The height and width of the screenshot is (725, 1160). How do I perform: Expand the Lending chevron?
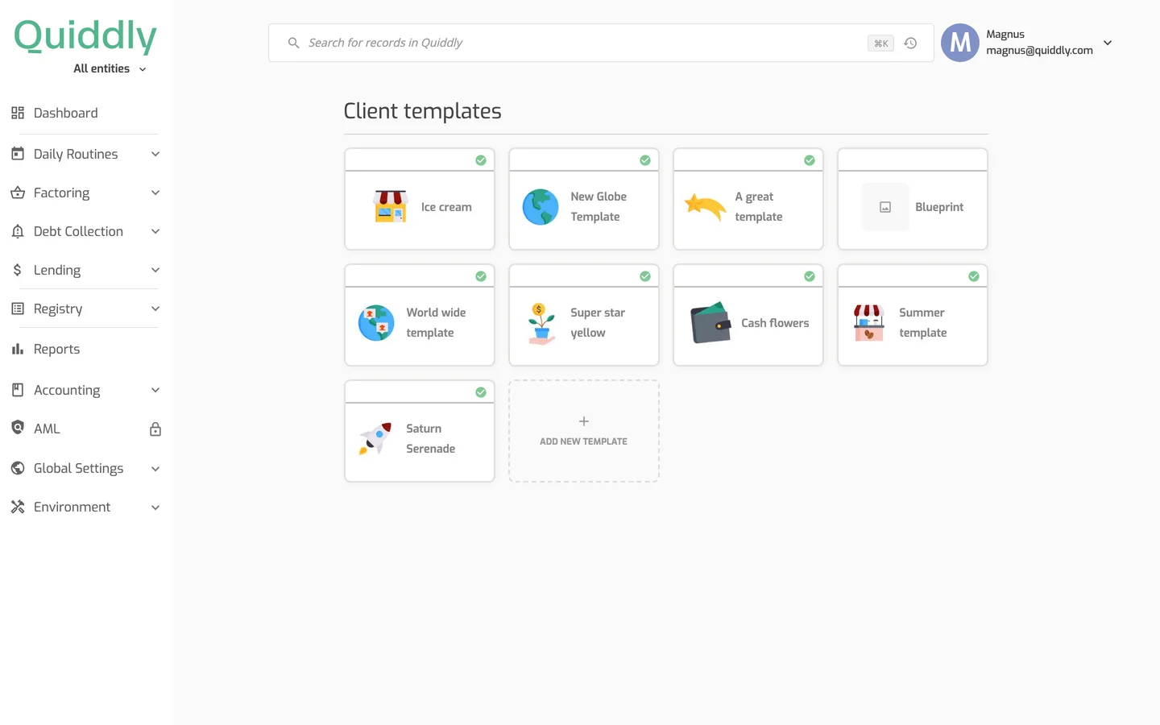[155, 270]
